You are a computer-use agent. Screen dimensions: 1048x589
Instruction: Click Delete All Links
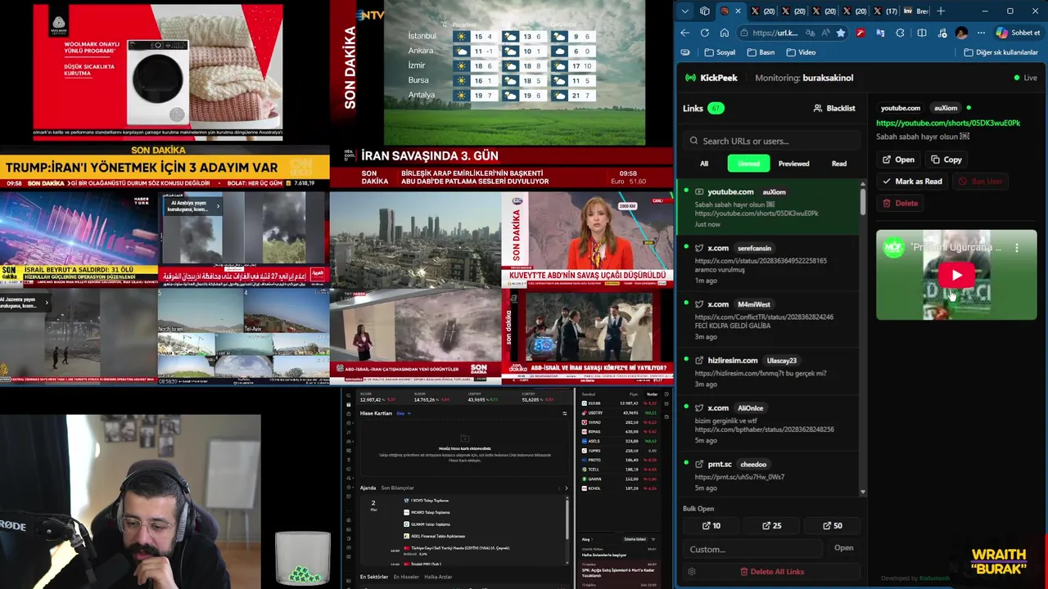point(771,572)
